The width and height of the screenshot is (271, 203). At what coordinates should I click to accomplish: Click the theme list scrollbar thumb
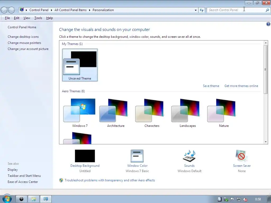(x=266, y=70)
